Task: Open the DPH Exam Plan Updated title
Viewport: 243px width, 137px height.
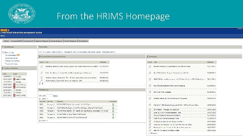Action: point(162,92)
